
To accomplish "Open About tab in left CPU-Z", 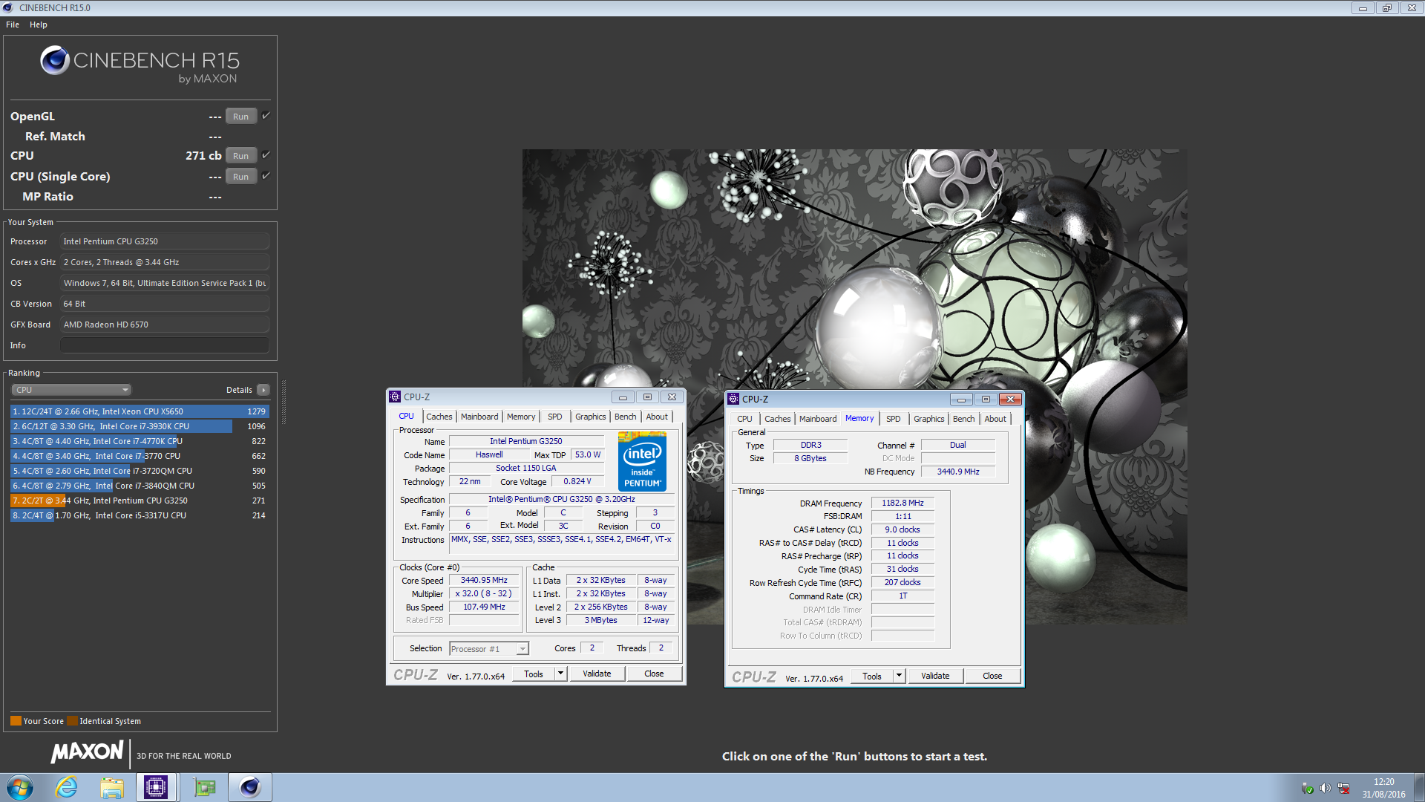I will [x=657, y=417].
